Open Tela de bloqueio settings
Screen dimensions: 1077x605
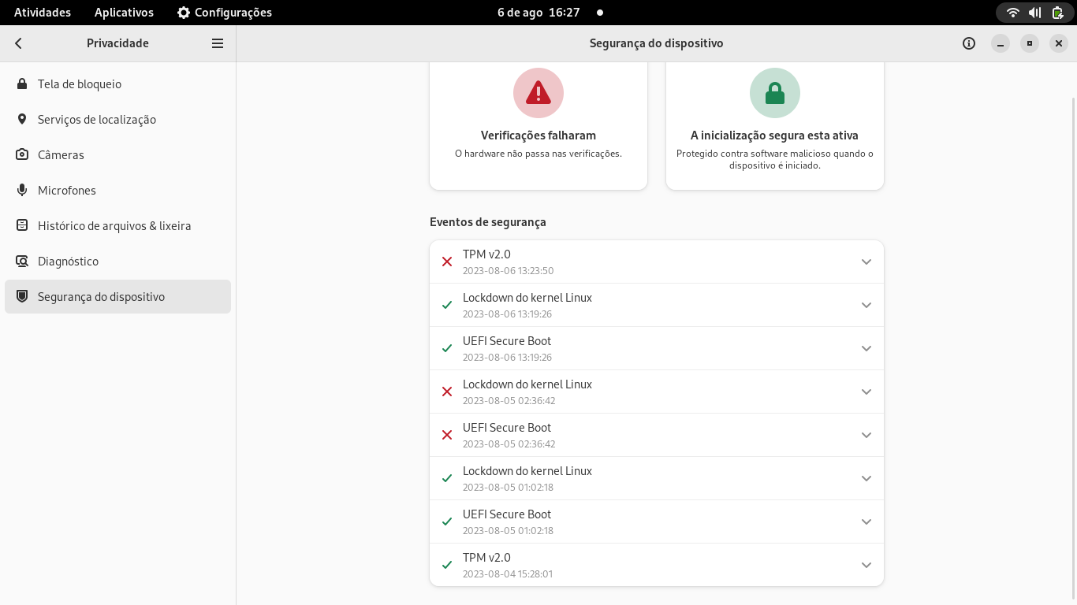point(117,84)
